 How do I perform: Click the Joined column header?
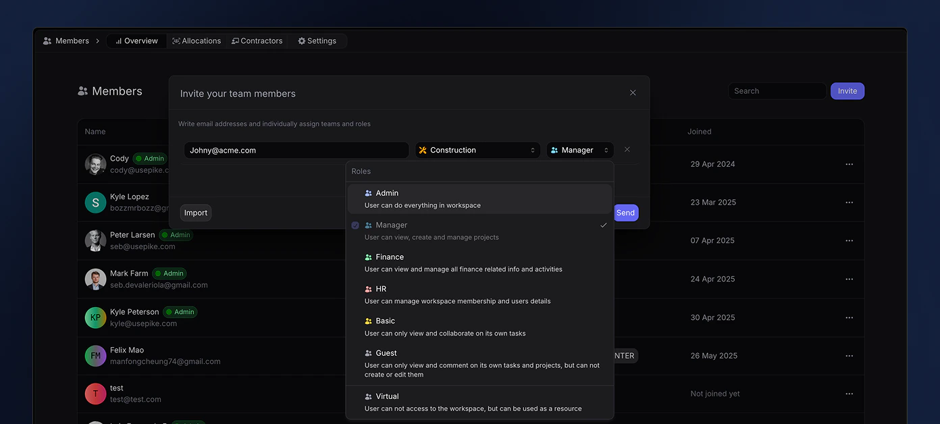pos(700,132)
